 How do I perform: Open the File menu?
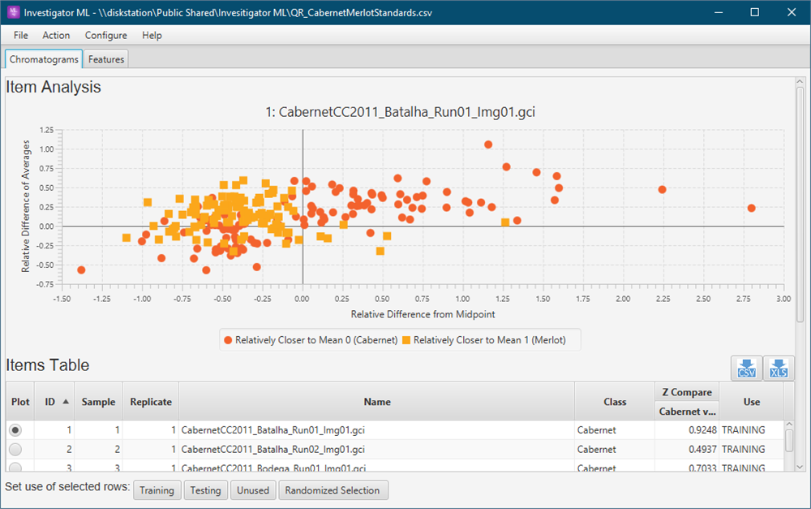[x=21, y=35]
